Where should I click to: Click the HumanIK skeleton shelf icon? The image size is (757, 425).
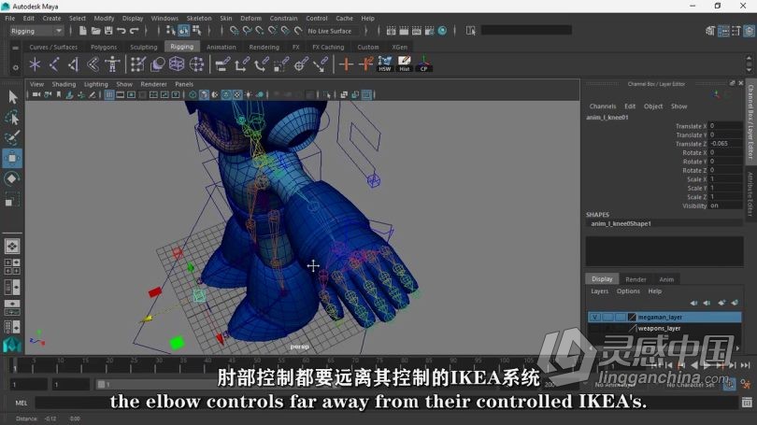(x=112, y=64)
